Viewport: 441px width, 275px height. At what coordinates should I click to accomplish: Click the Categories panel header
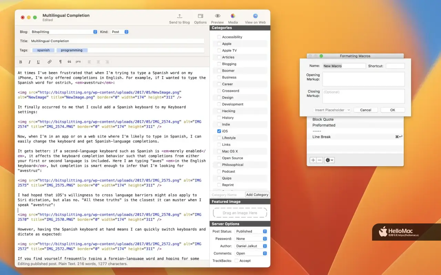pyautogui.click(x=240, y=28)
